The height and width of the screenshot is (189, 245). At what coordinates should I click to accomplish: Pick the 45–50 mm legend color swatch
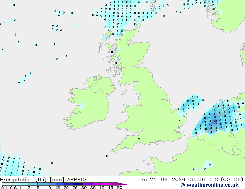(114, 184)
